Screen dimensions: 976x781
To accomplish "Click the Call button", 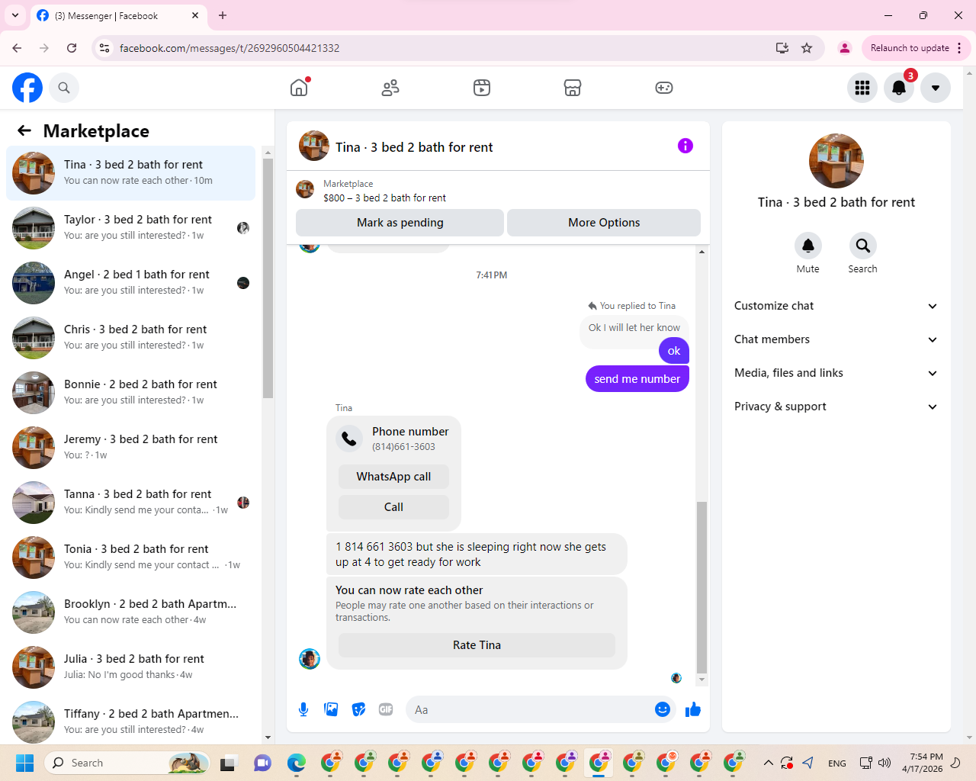I will pyautogui.click(x=393, y=507).
